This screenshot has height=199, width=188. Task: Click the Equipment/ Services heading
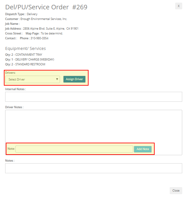click(x=25, y=49)
